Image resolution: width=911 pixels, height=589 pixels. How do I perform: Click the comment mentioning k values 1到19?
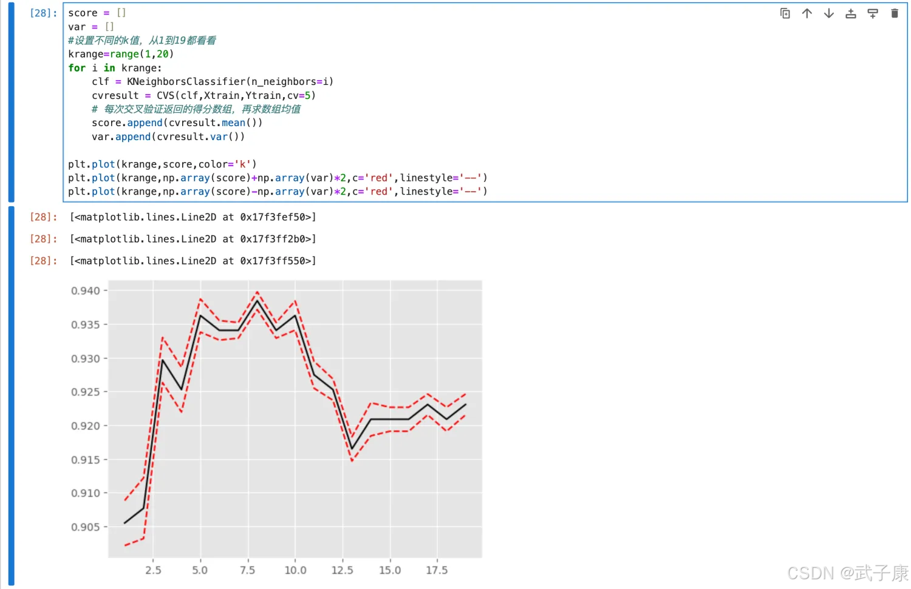(142, 41)
